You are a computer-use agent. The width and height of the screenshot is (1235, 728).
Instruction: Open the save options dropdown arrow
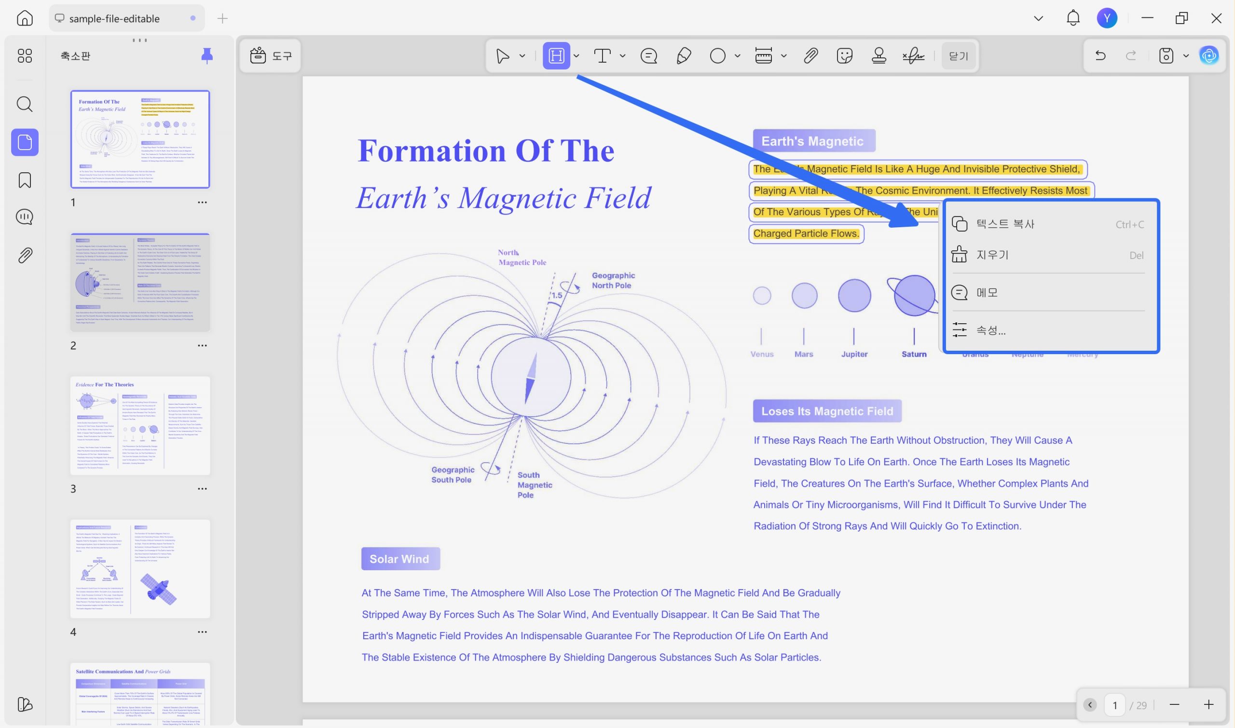1186,56
